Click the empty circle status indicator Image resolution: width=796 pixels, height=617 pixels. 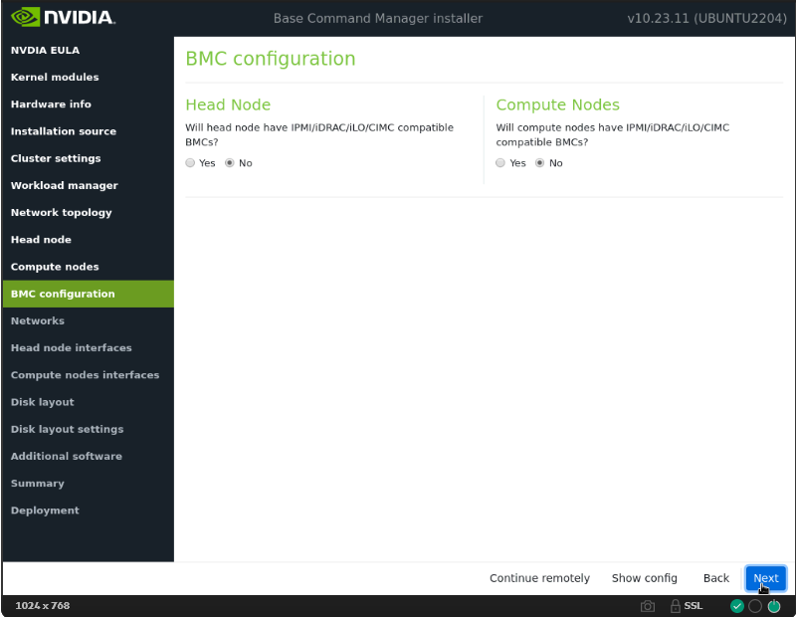(755, 606)
